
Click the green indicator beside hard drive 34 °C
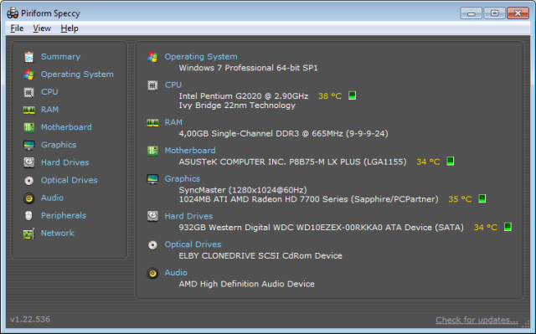coord(508,227)
